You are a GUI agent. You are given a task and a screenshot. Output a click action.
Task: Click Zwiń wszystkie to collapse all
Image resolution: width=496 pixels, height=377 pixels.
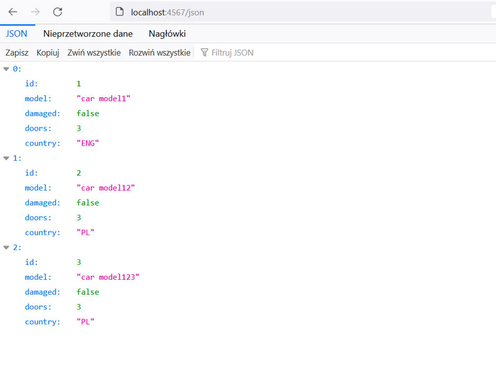(x=94, y=53)
